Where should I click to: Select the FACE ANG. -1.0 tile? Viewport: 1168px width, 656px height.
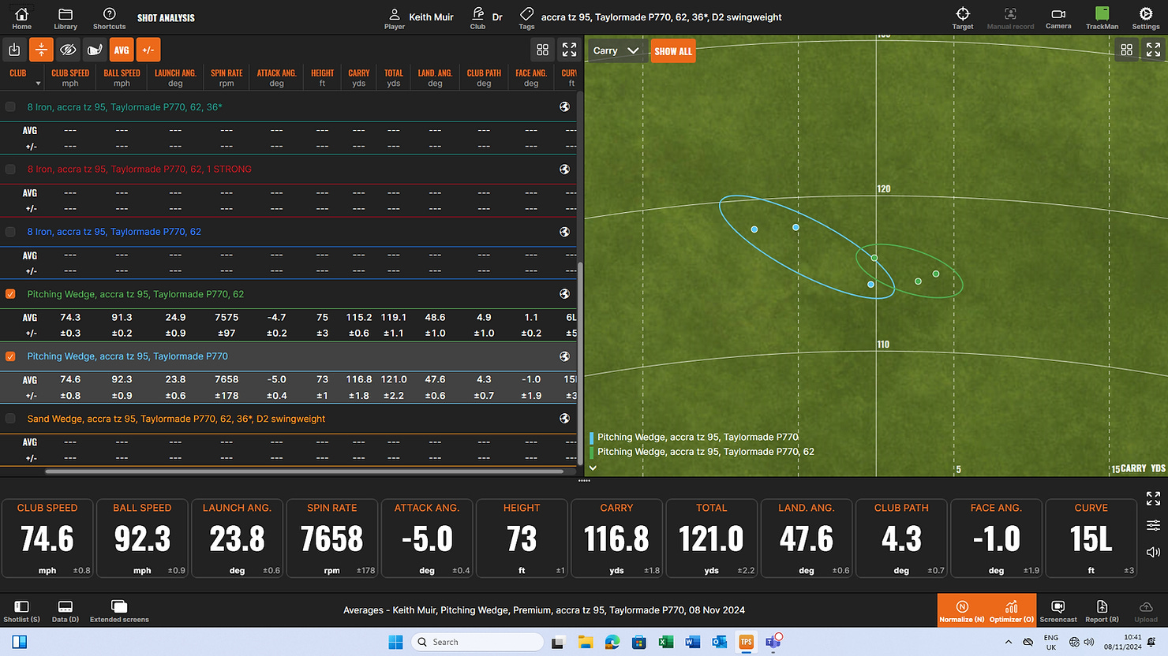[x=996, y=539]
